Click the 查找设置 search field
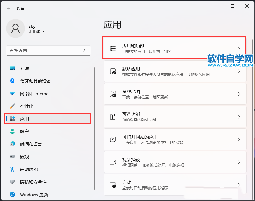Screen dimensions: 255x201 (x=44, y=50)
